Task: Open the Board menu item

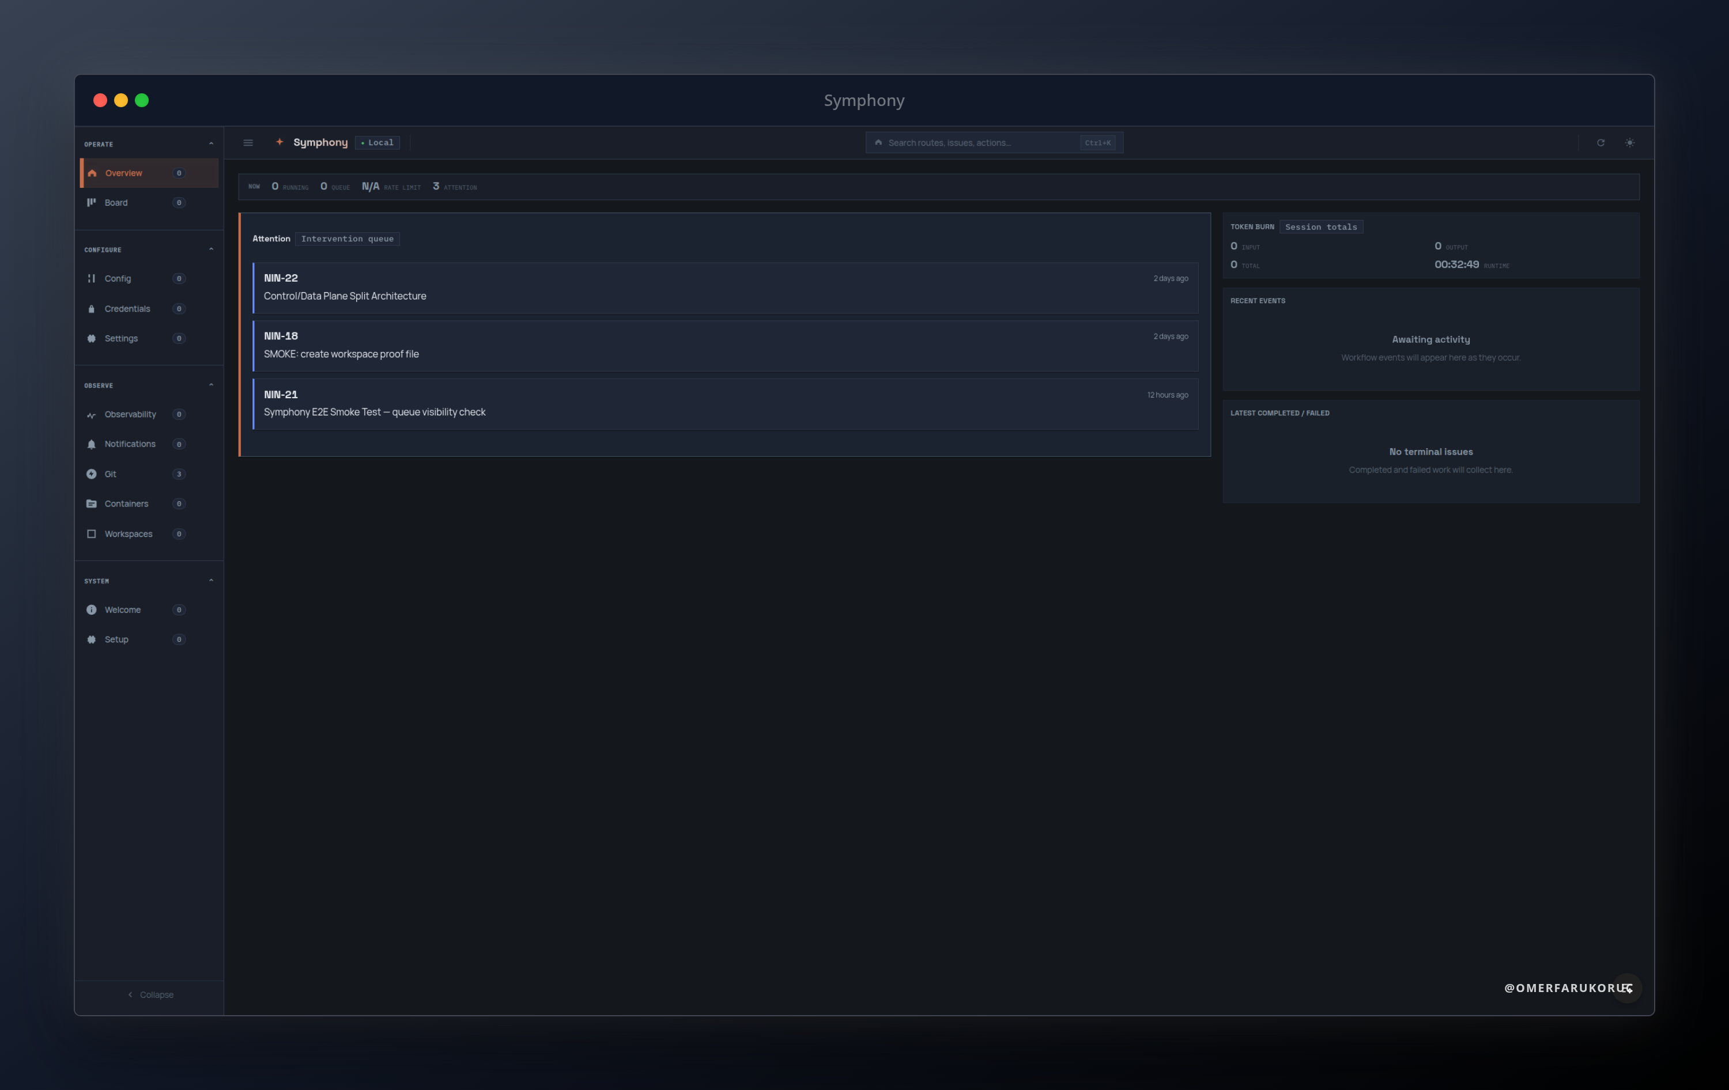Action: click(149, 202)
